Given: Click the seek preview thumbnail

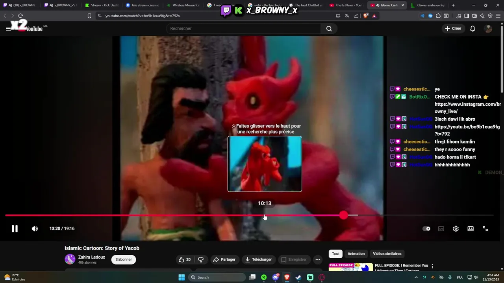Looking at the screenshot, I should [265, 164].
